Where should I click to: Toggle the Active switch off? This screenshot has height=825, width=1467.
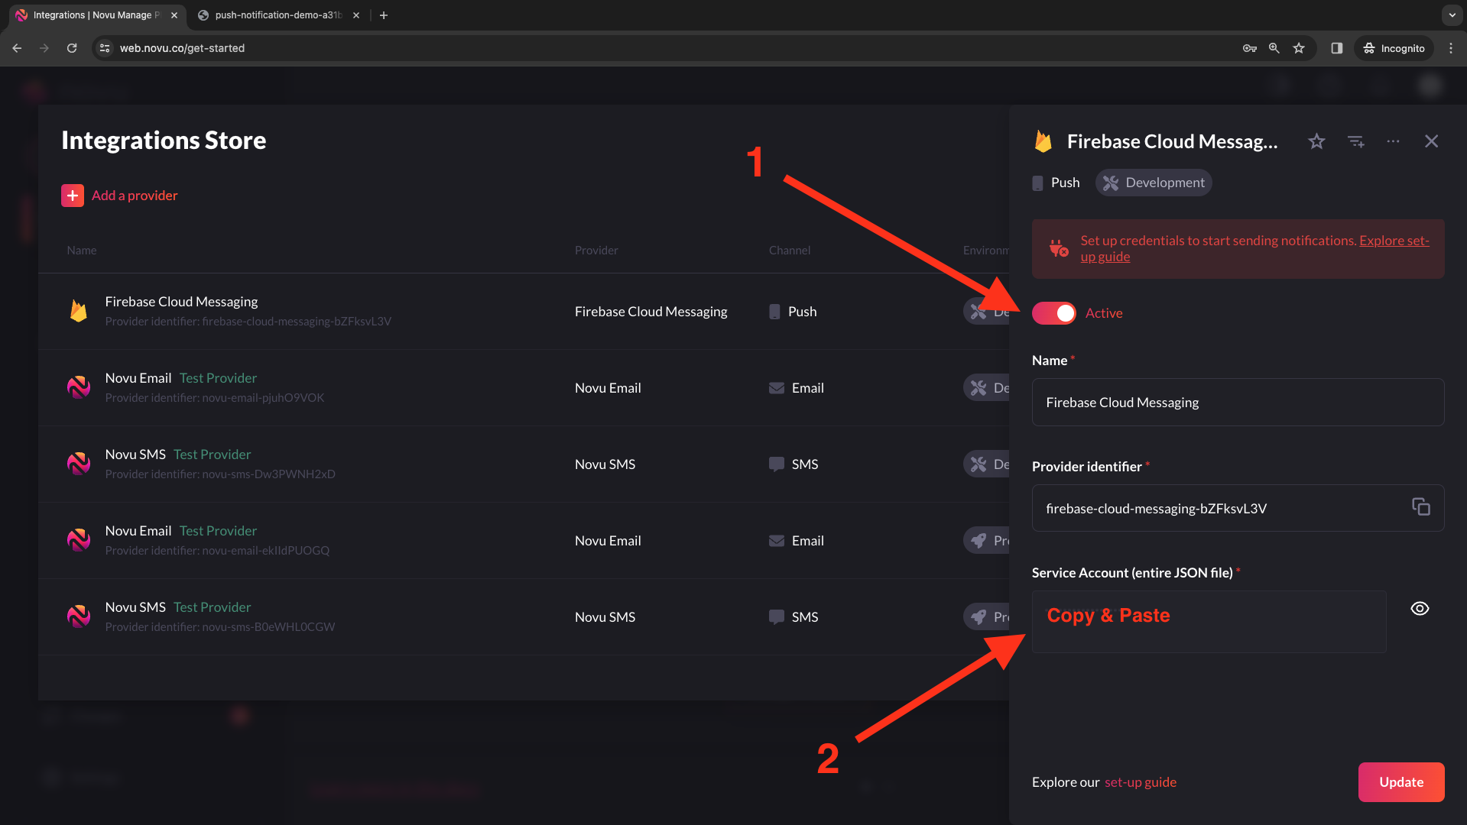tap(1053, 313)
